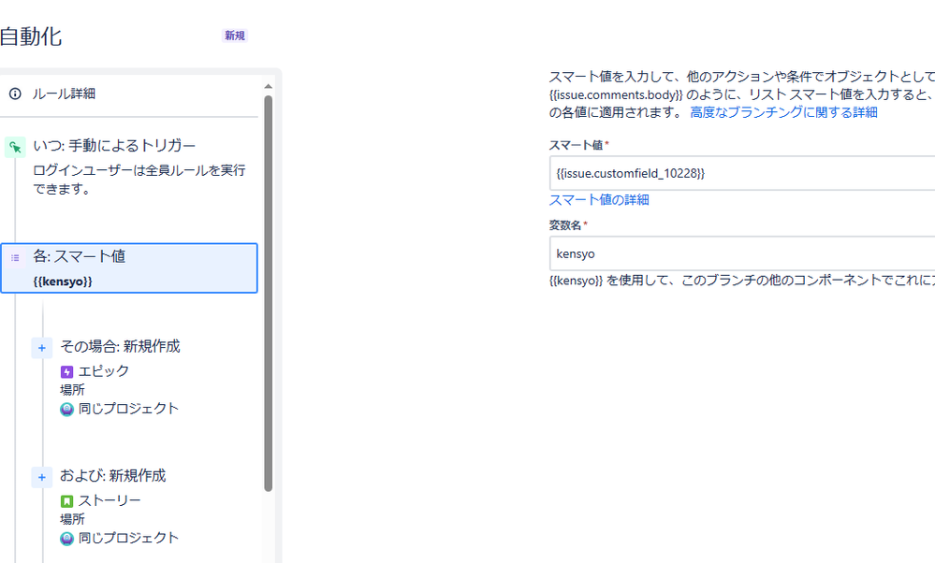Click the purple エピック issue type icon

66,372
